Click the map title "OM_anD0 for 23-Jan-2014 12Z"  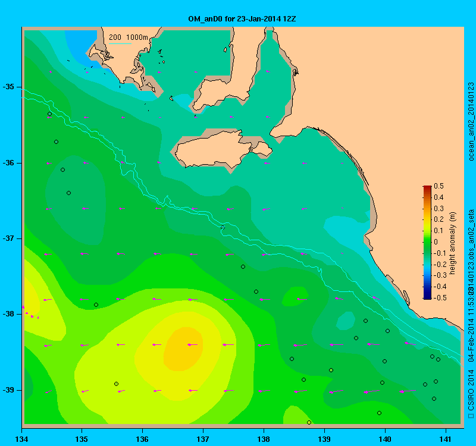[242, 19]
